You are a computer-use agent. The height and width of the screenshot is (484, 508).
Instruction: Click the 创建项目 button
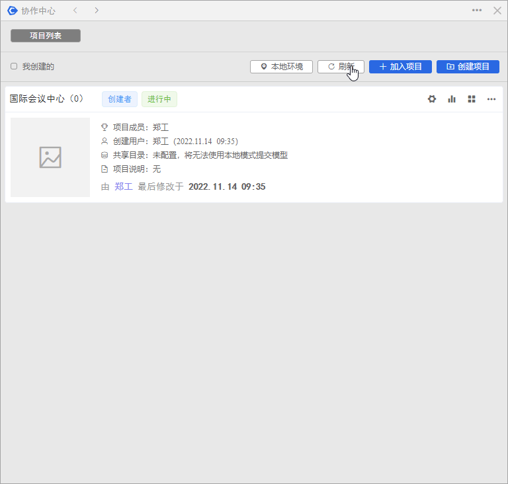tap(468, 67)
